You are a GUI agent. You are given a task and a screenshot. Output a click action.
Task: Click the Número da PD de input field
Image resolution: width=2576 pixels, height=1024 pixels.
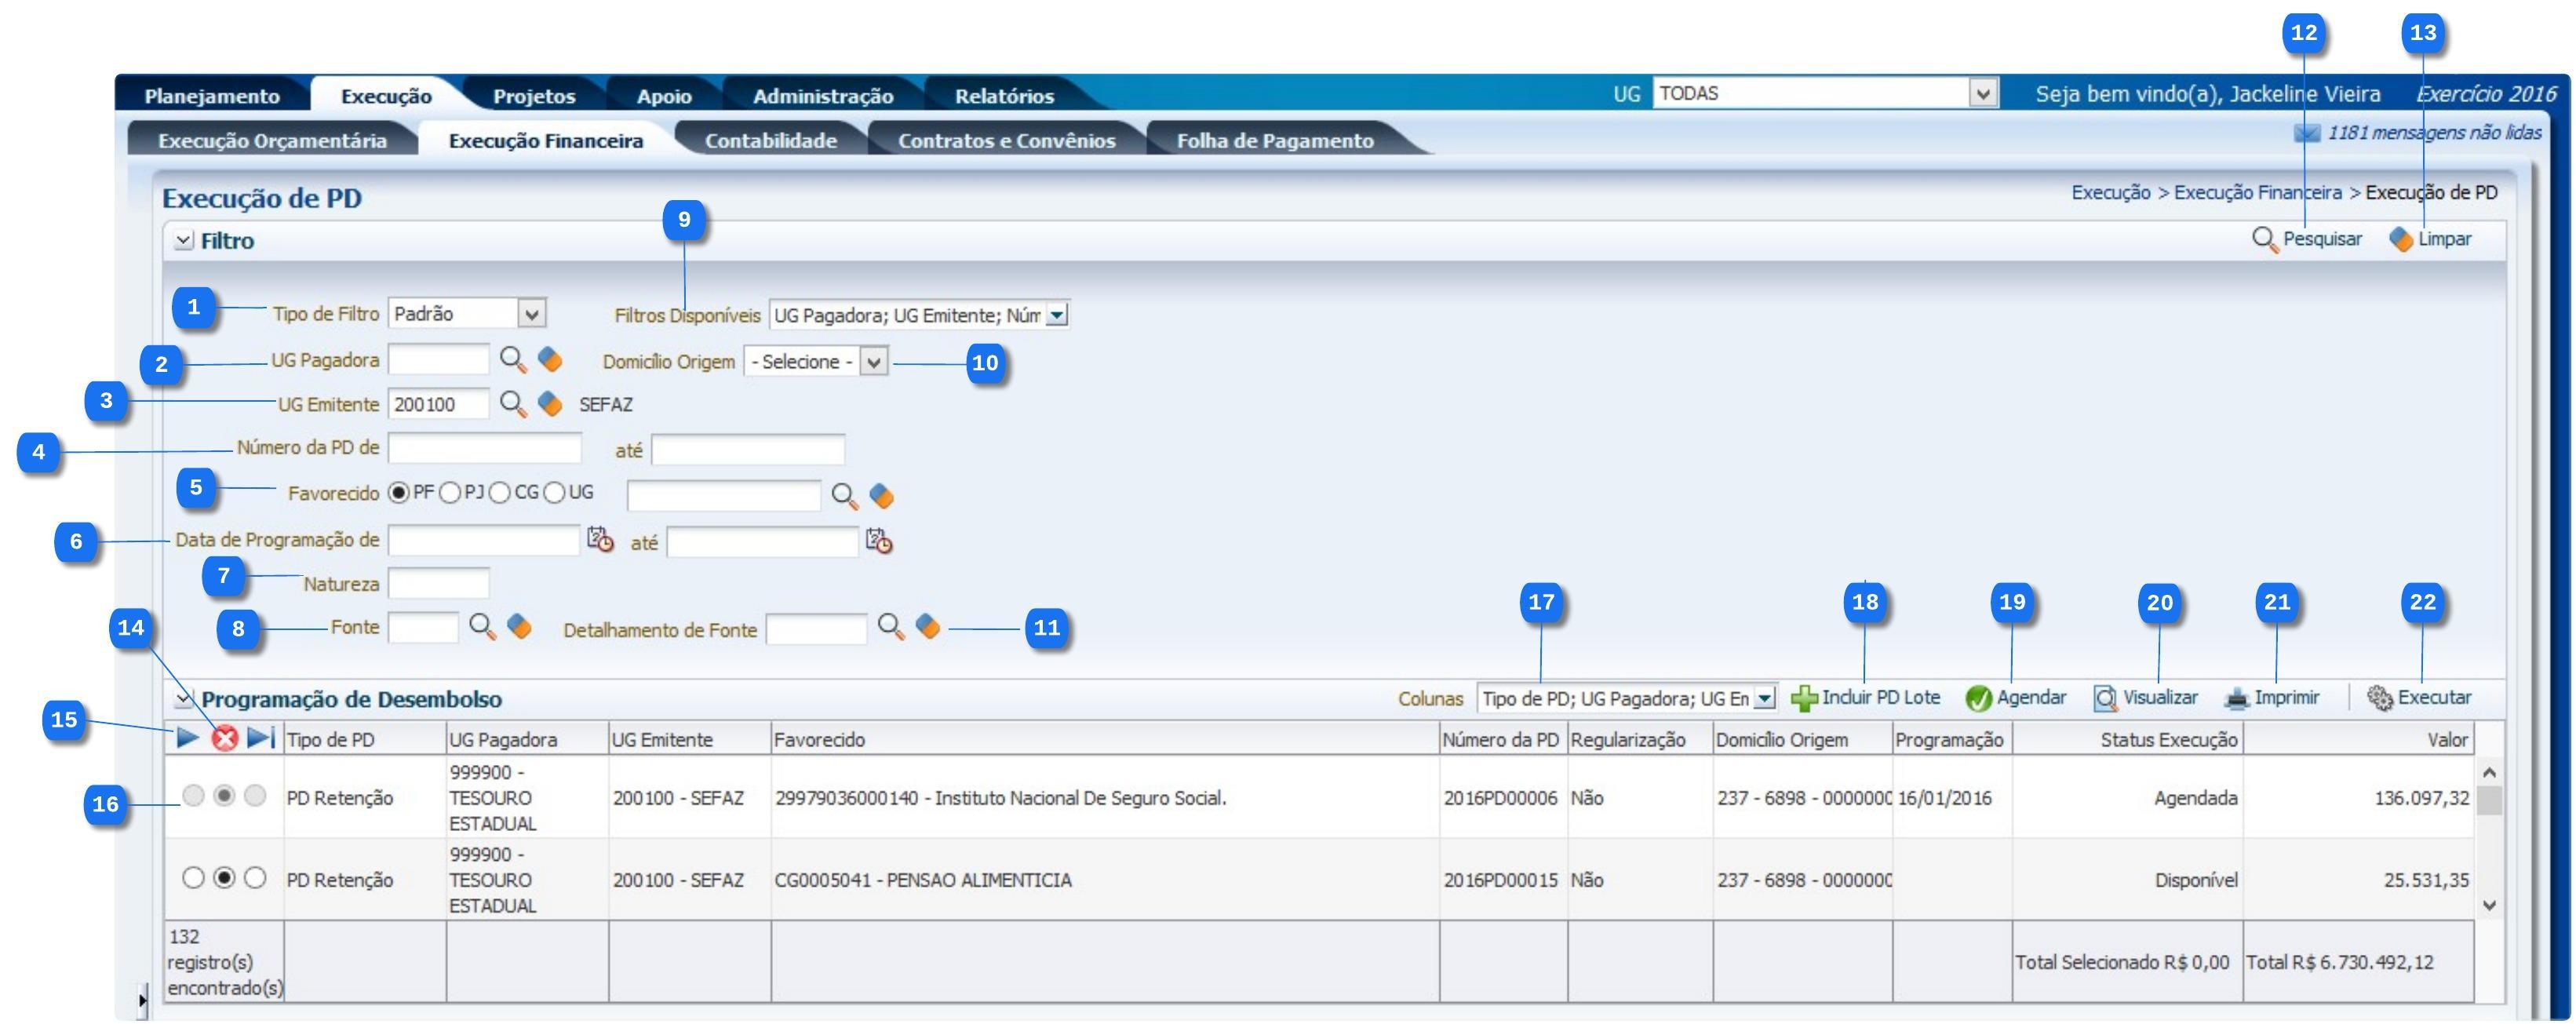click(484, 448)
